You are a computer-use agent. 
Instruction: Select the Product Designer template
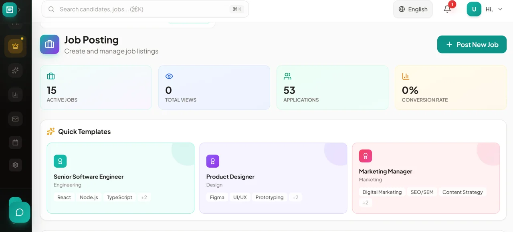coord(273,178)
